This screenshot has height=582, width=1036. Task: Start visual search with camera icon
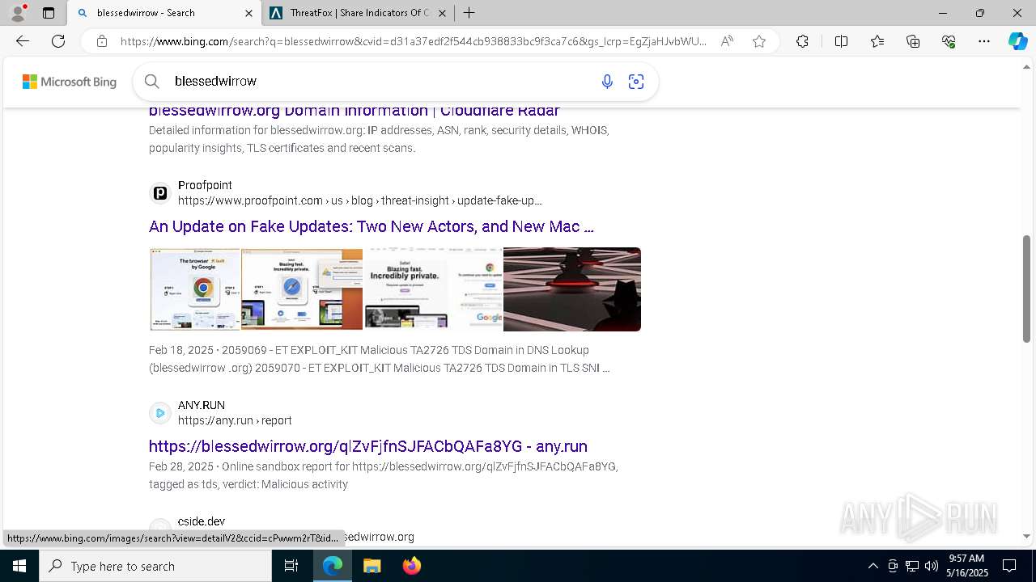click(x=636, y=81)
